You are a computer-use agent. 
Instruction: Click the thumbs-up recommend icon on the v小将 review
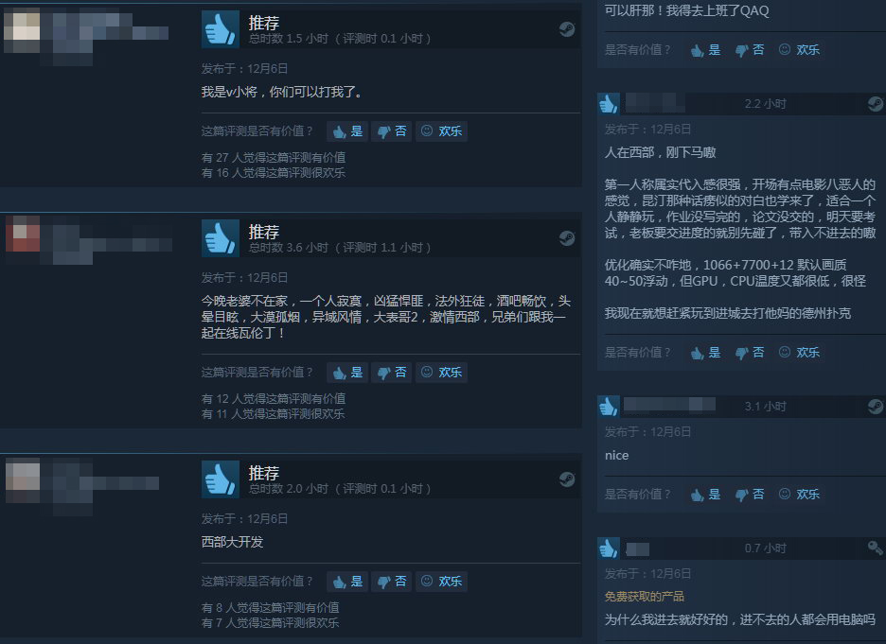(221, 29)
